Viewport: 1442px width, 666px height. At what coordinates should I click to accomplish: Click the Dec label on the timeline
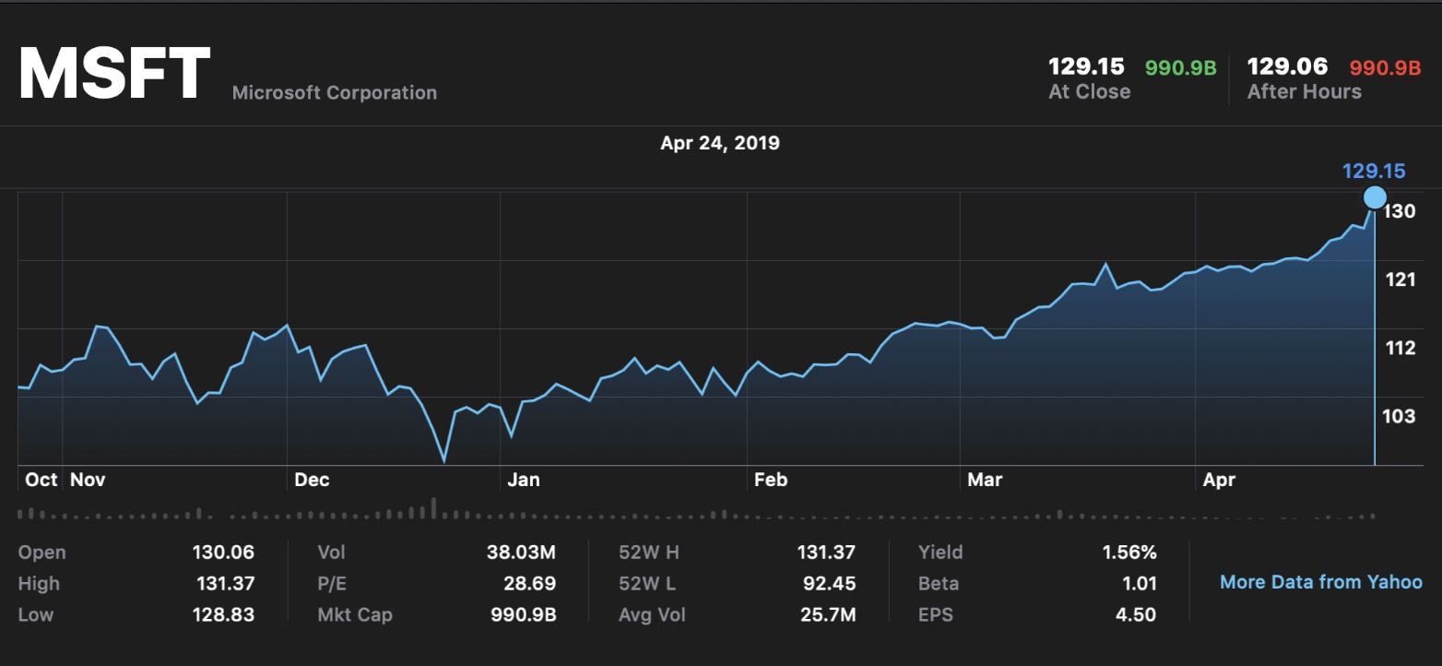point(312,480)
